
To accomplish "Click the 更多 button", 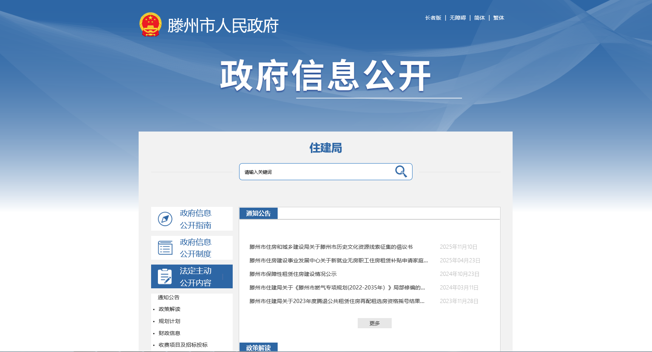I will pyautogui.click(x=374, y=323).
